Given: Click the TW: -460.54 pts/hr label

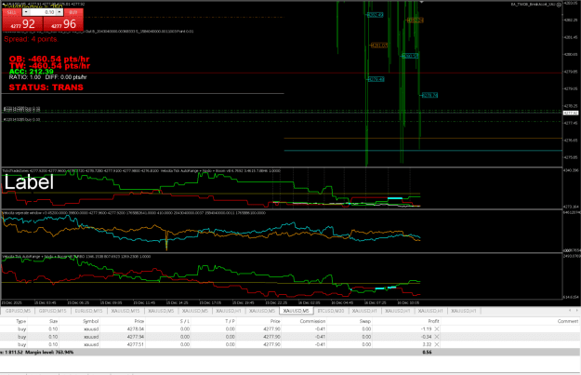Looking at the screenshot, I should 49,66.
